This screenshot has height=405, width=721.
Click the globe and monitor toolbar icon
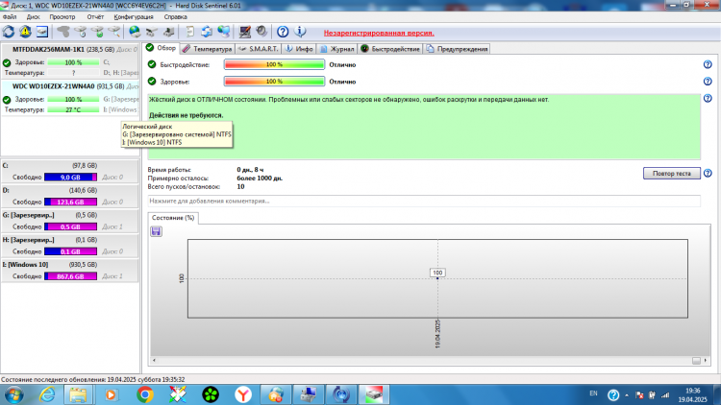[x=223, y=32]
